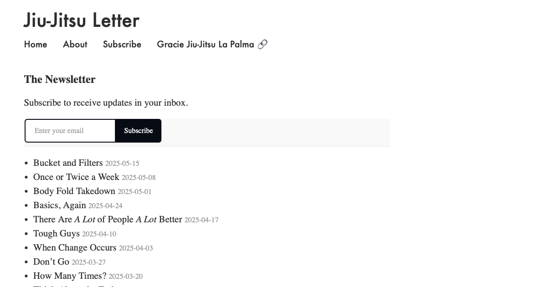
Task: Open the When Change Occurs post
Action: [75, 247]
